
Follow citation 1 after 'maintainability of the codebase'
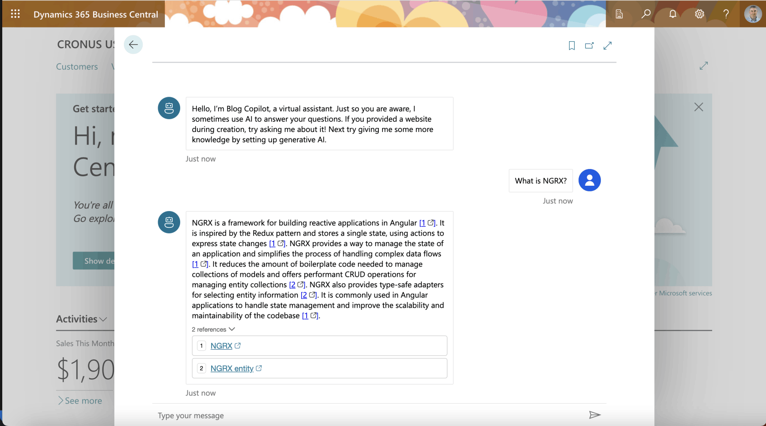[x=310, y=316]
